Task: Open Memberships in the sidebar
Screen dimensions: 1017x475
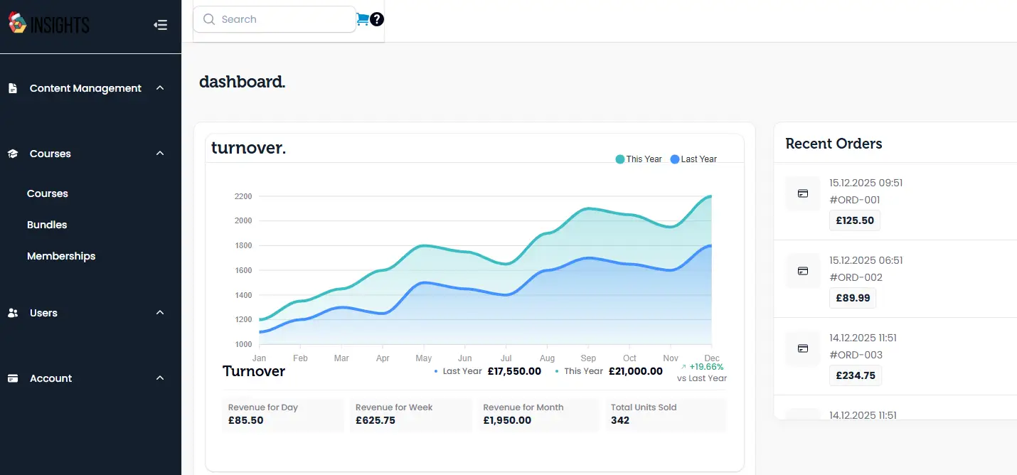Action: coord(61,256)
